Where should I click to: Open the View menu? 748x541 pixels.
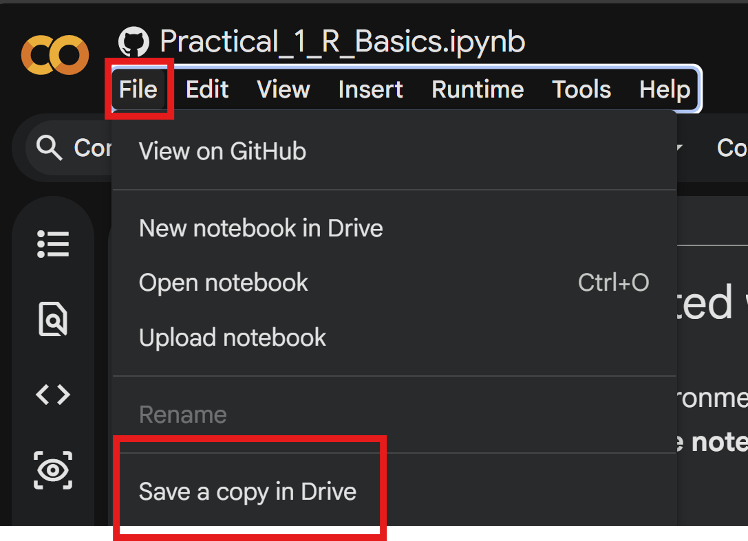tap(284, 89)
